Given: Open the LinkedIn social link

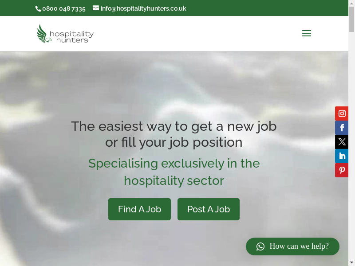Looking at the screenshot, I should coord(342,156).
